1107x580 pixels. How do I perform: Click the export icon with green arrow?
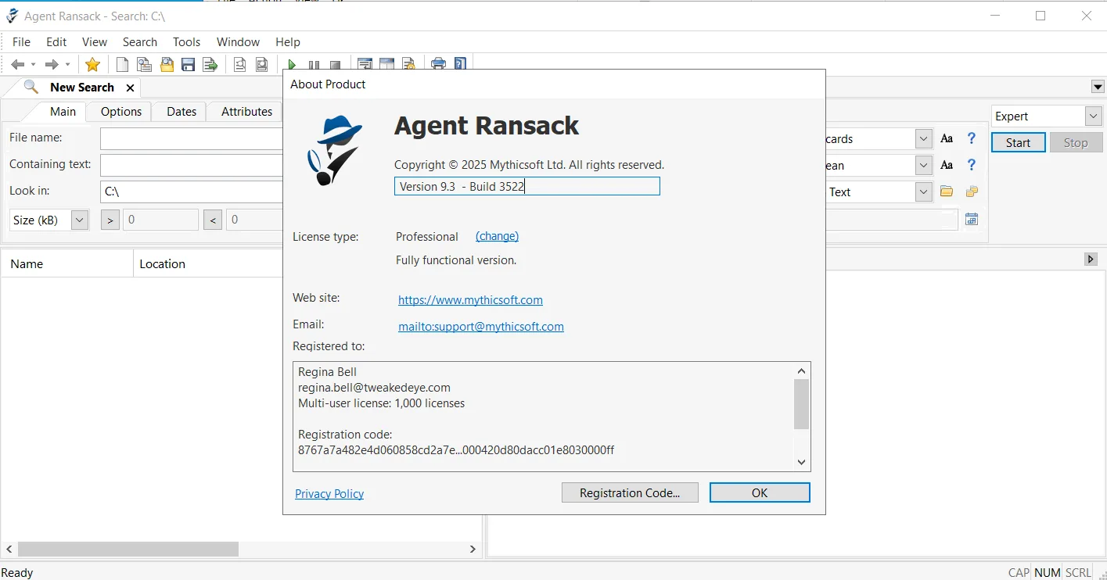pyautogui.click(x=210, y=64)
